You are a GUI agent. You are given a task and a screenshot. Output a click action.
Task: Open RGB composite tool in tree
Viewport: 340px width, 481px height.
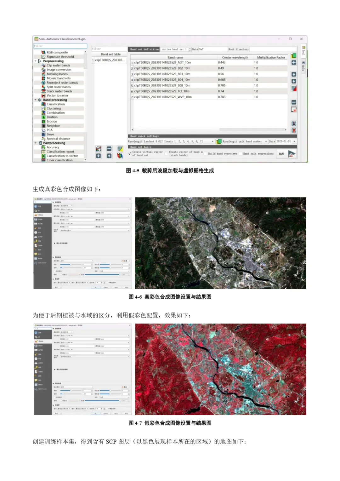pos(57,52)
